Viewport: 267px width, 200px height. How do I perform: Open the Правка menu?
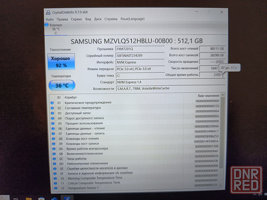[x=62, y=19]
